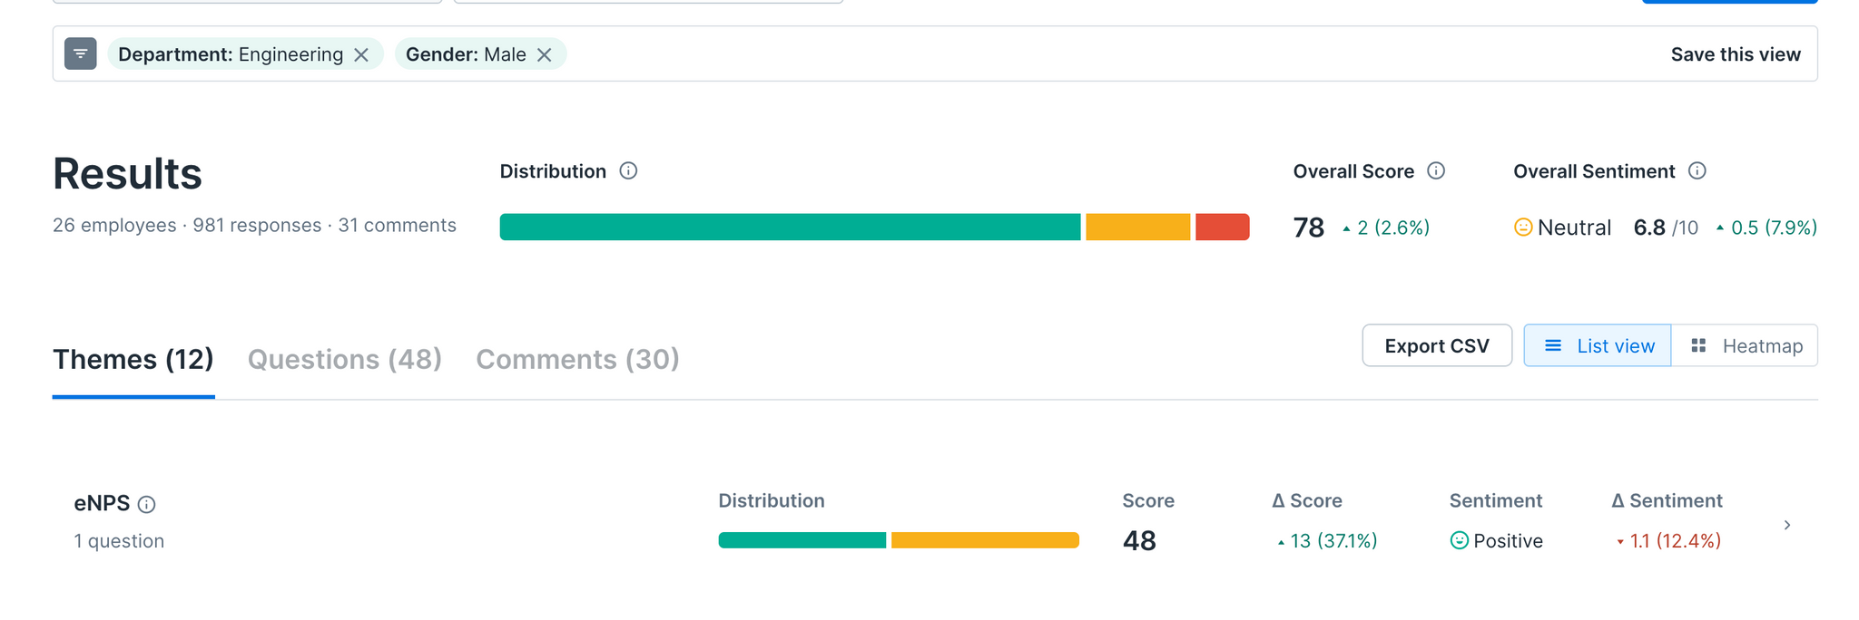Click Save this view
This screenshot has width=1859, height=620.
pyautogui.click(x=1736, y=54)
